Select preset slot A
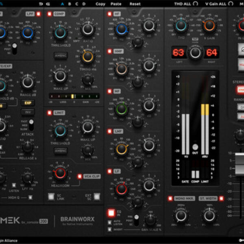244x244 pixels. pos(62,4)
